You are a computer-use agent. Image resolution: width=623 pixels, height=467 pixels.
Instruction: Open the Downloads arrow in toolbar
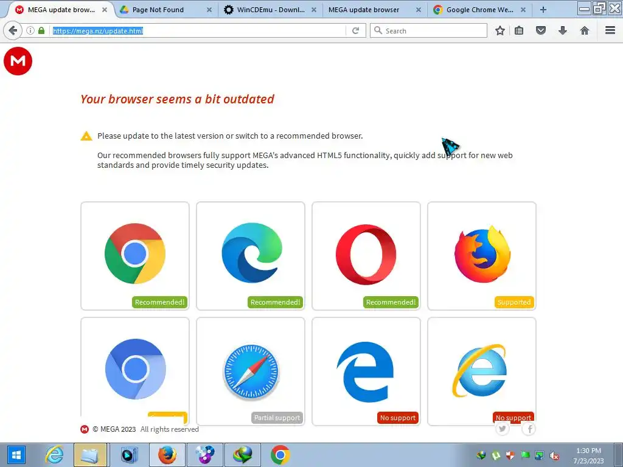[563, 30]
